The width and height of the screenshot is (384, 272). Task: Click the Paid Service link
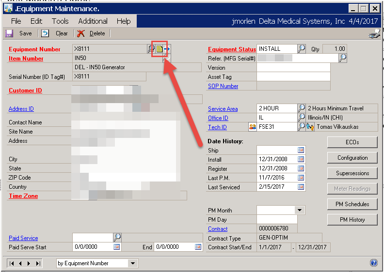click(x=23, y=238)
